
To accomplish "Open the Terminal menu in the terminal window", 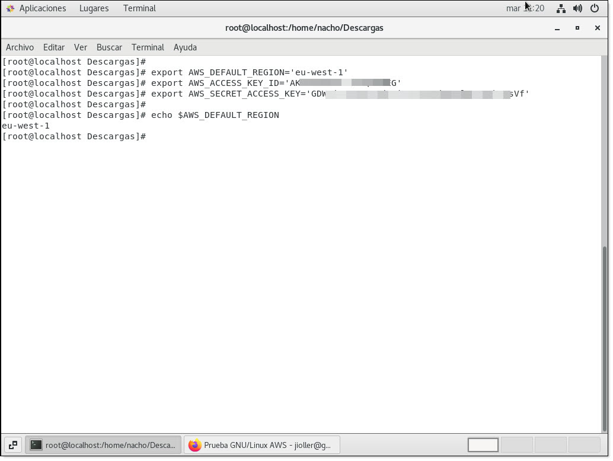I will (x=148, y=47).
